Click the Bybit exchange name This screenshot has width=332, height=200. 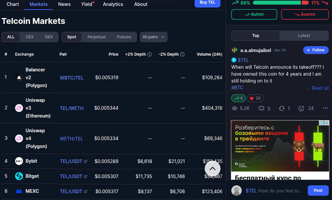[x=31, y=161]
